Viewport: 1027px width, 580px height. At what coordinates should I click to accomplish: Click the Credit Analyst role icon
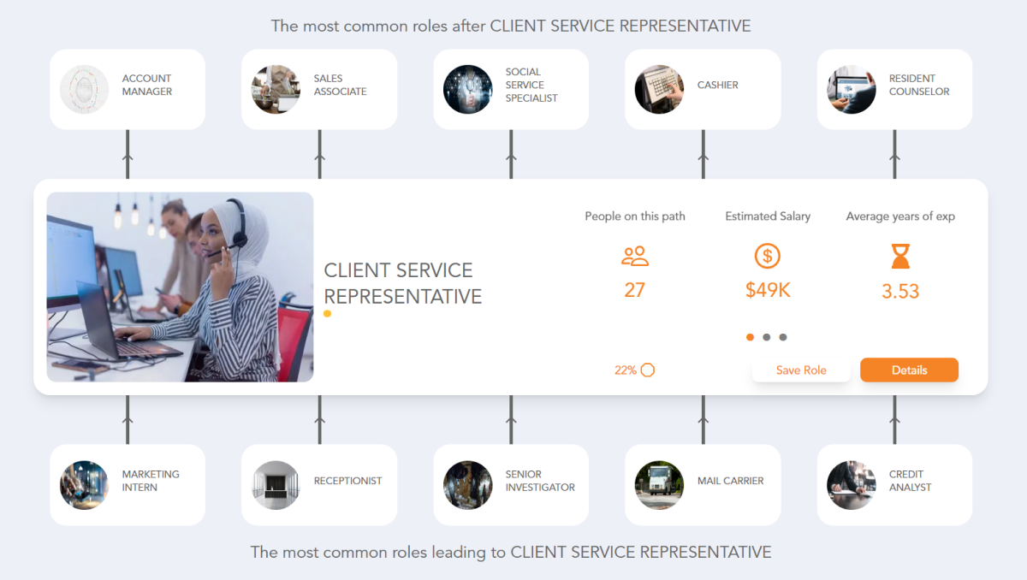coord(851,485)
